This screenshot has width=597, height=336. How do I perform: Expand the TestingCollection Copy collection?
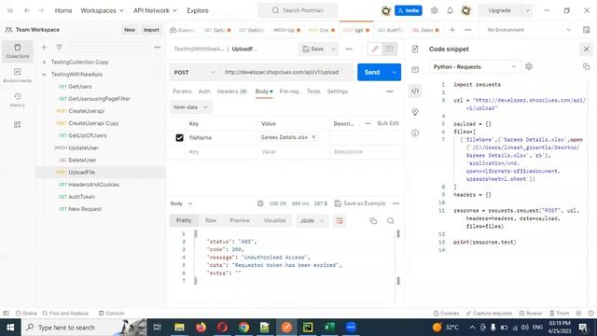coord(44,62)
